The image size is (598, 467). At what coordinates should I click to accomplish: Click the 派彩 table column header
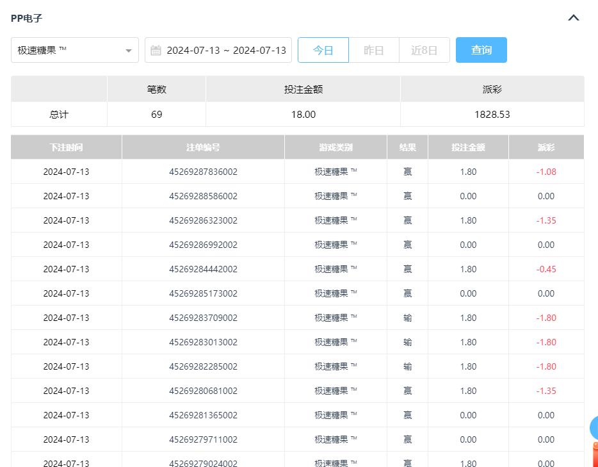pyautogui.click(x=546, y=147)
